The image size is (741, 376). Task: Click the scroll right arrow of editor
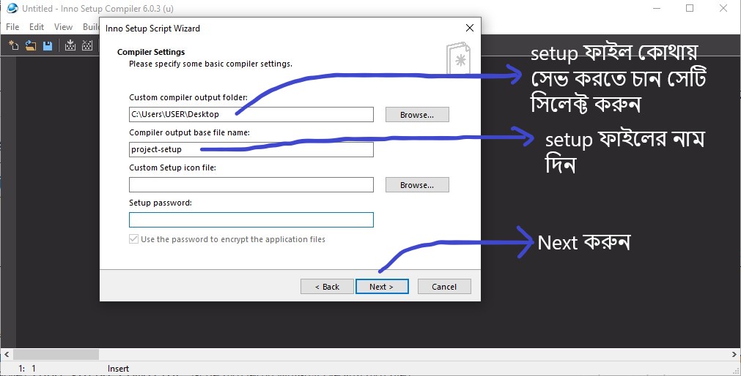click(734, 354)
